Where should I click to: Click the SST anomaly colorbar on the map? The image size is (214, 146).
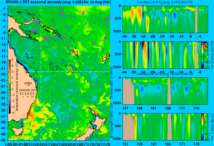tap(10, 87)
